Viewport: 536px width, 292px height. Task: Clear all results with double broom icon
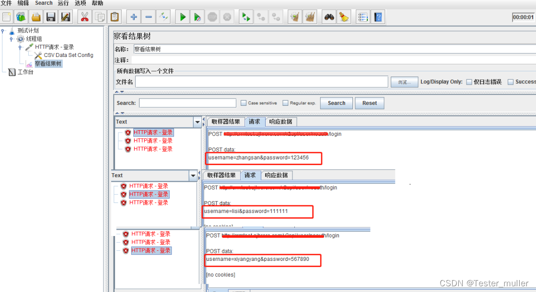pos(310,17)
